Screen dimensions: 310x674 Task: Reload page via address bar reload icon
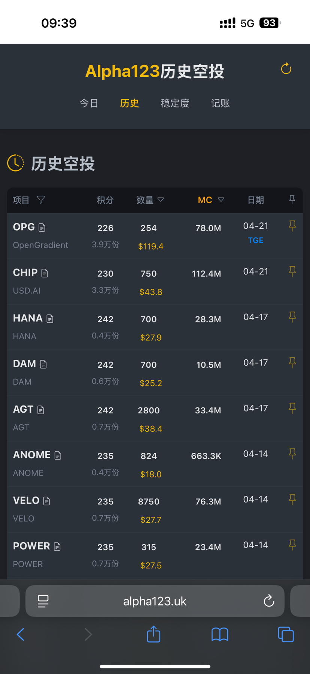269,601
